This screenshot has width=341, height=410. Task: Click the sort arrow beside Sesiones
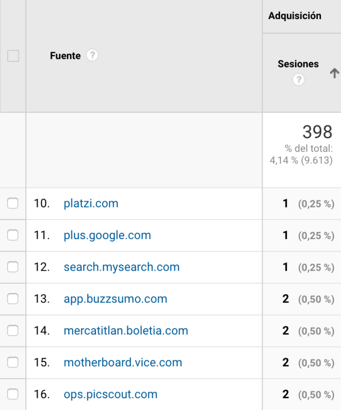click(x=334, y=73)
